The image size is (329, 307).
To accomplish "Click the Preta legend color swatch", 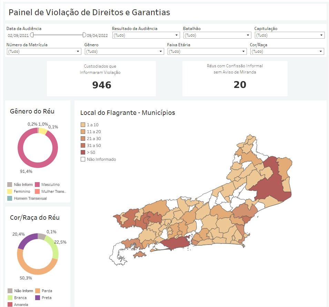I will [37, 298].
